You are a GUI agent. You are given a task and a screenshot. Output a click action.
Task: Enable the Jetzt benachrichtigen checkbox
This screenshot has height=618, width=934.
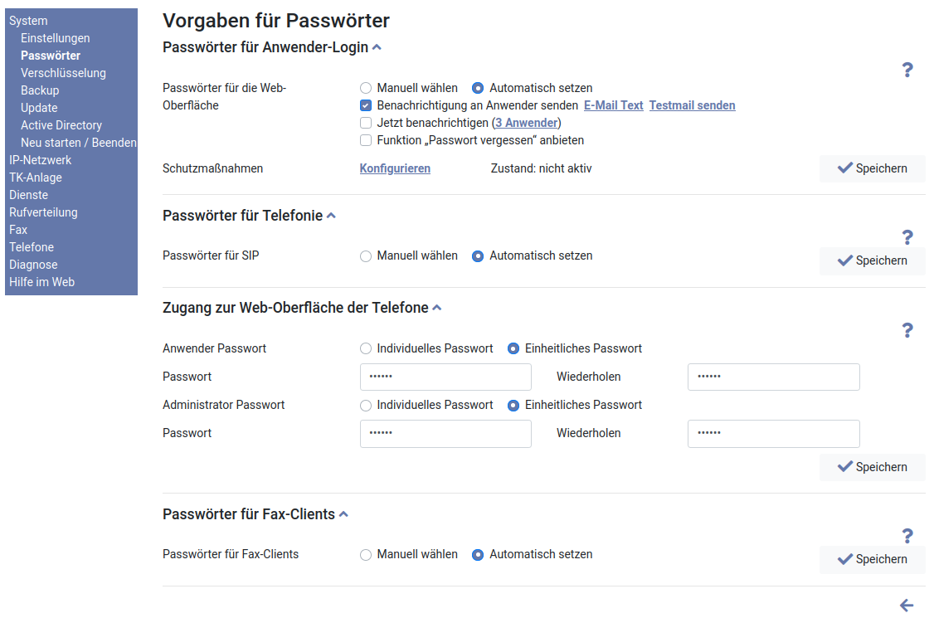pos(366,123)
